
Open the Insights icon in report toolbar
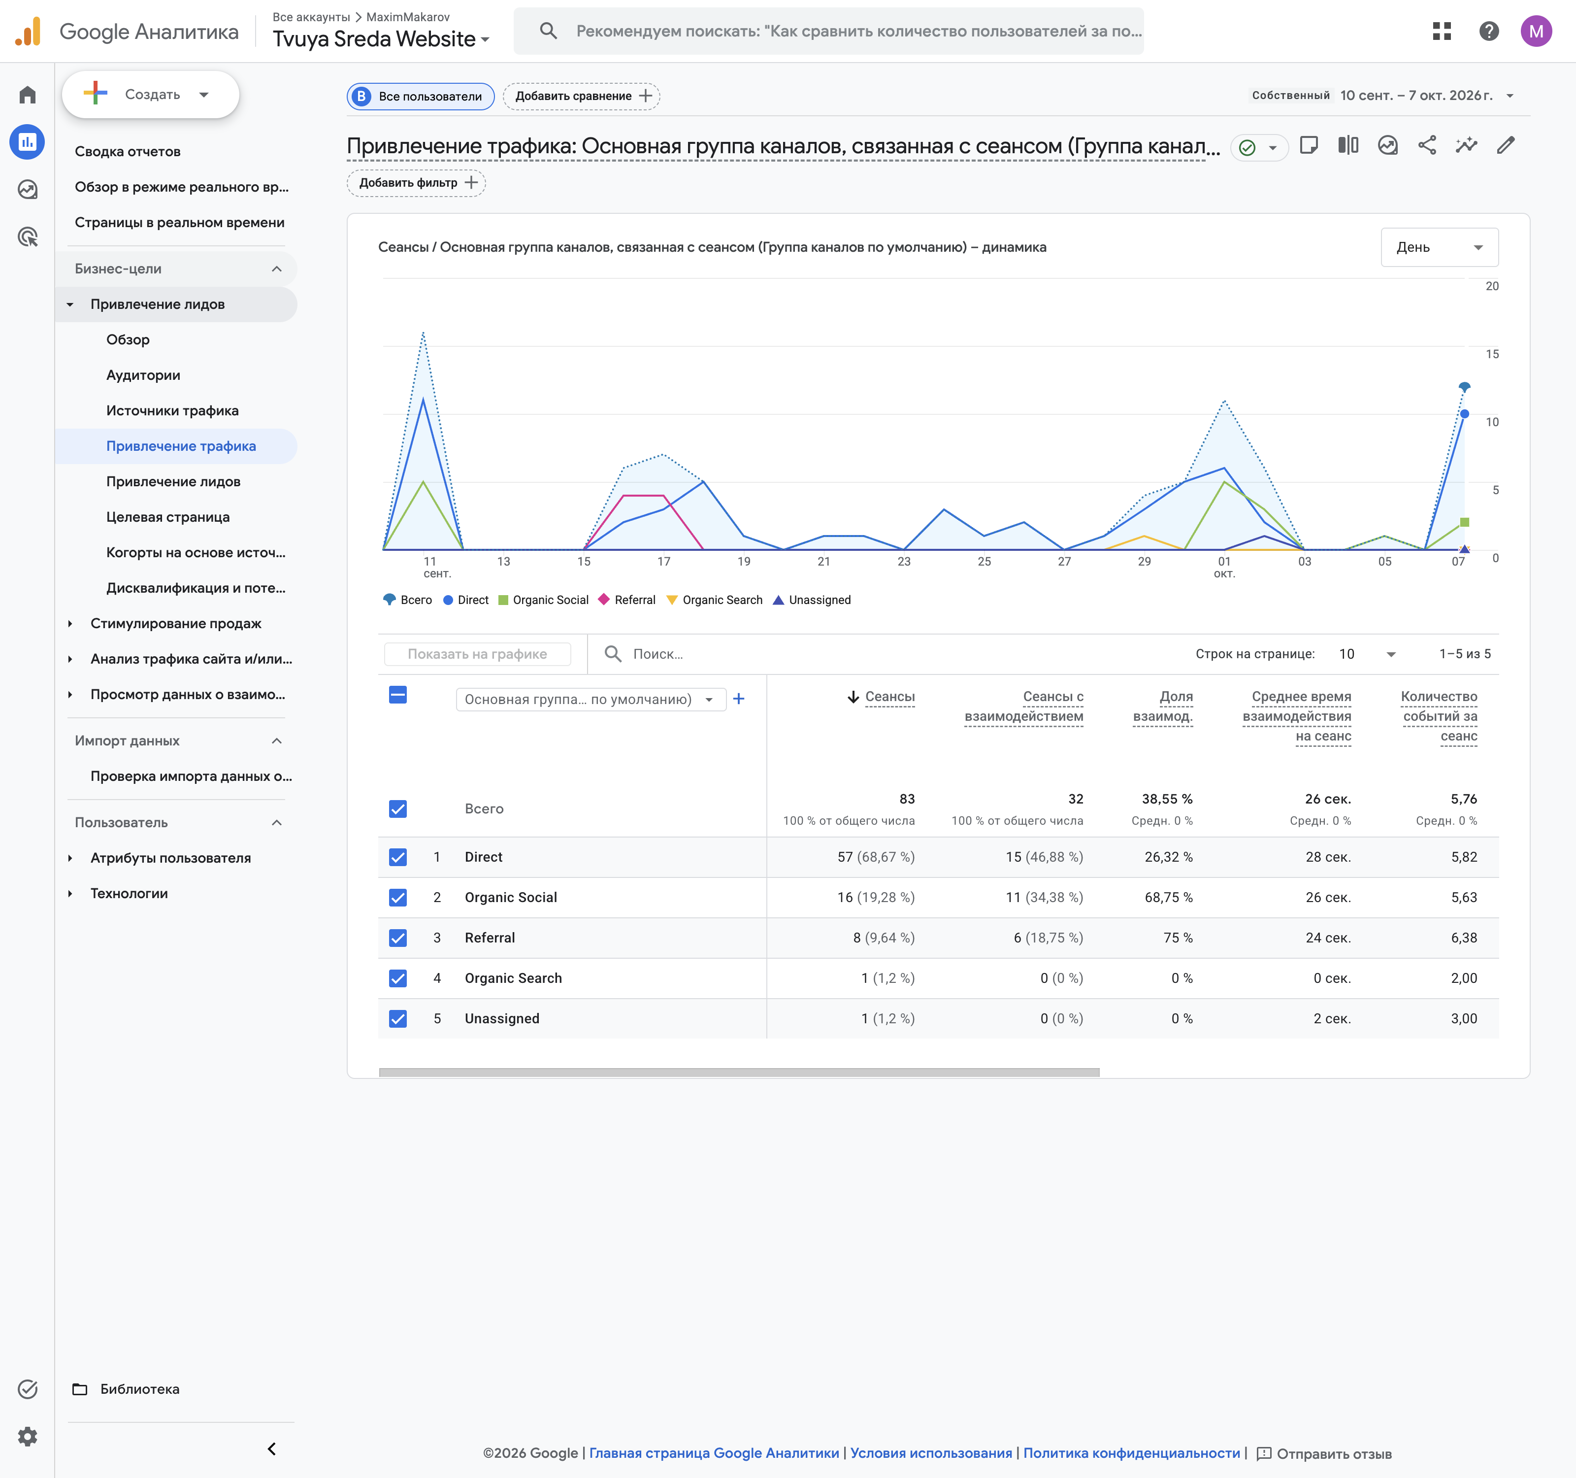pyautogui.click(x=1387, y=145)
